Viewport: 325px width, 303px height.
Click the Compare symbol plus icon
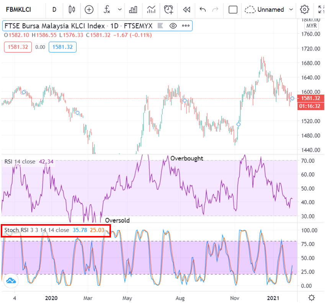pyautogui.click(x=89, y=10)
